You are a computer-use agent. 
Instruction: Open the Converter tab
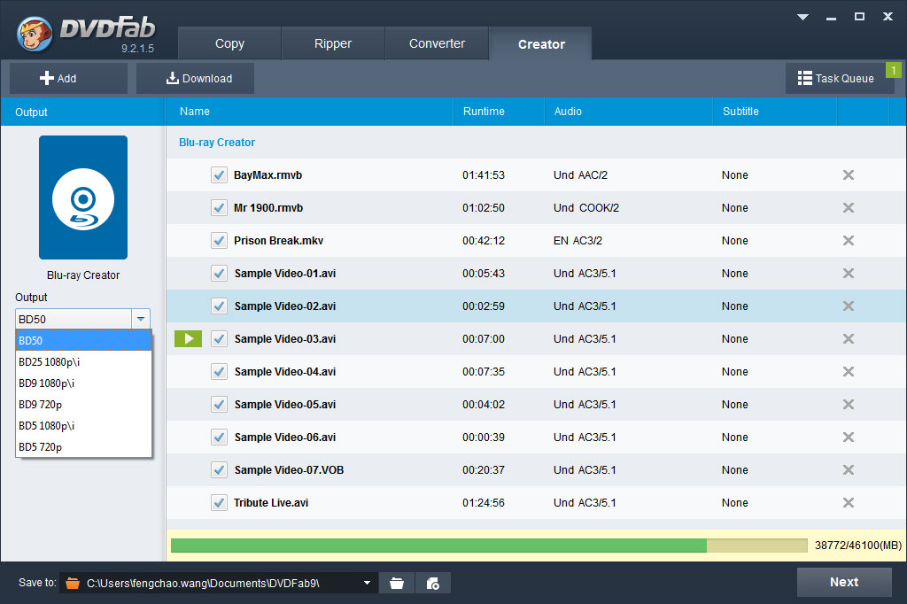(437, 43)
